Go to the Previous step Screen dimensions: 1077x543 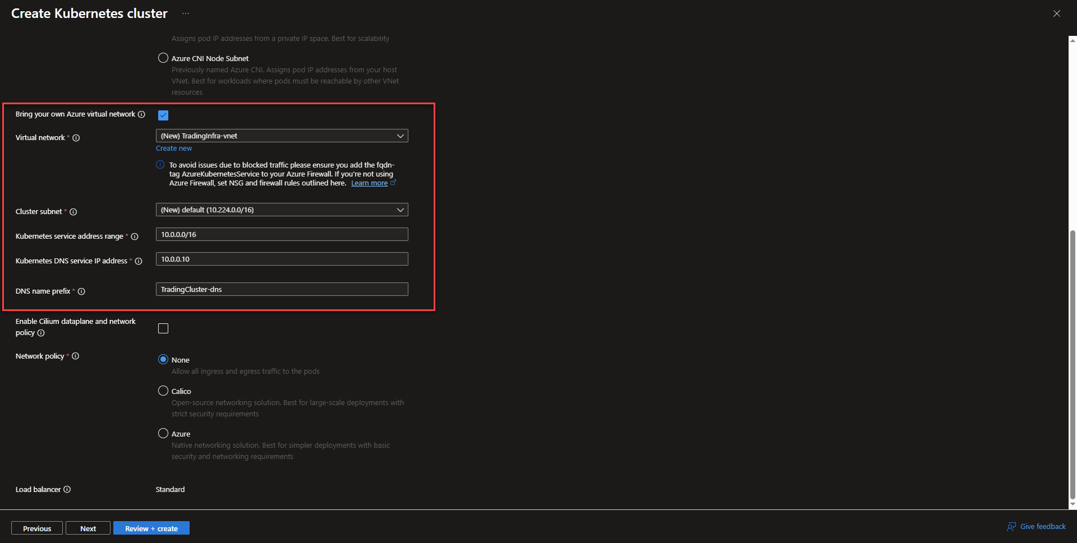(x=37, y=528)
